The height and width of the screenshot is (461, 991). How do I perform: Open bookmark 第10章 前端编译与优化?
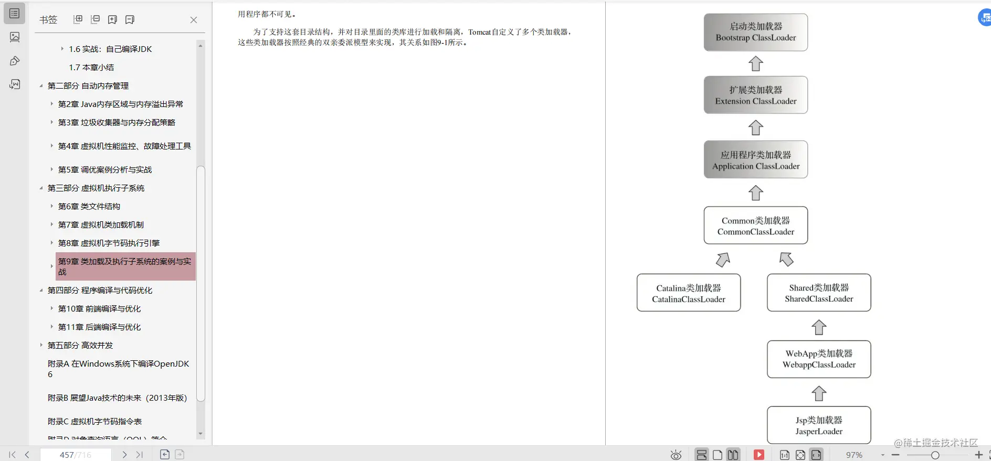coord(99,308)
